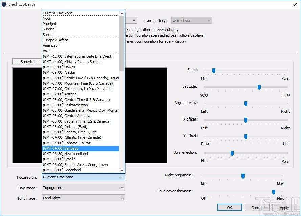Image resolution: width=301 pixels, height=216 pixels.
Task: Click the time zone list scrollbar thumb
Action: (122, 43)
